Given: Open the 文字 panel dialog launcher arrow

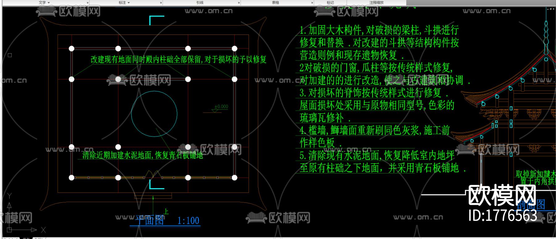Looking at the screenshot, I should [88, 3].
